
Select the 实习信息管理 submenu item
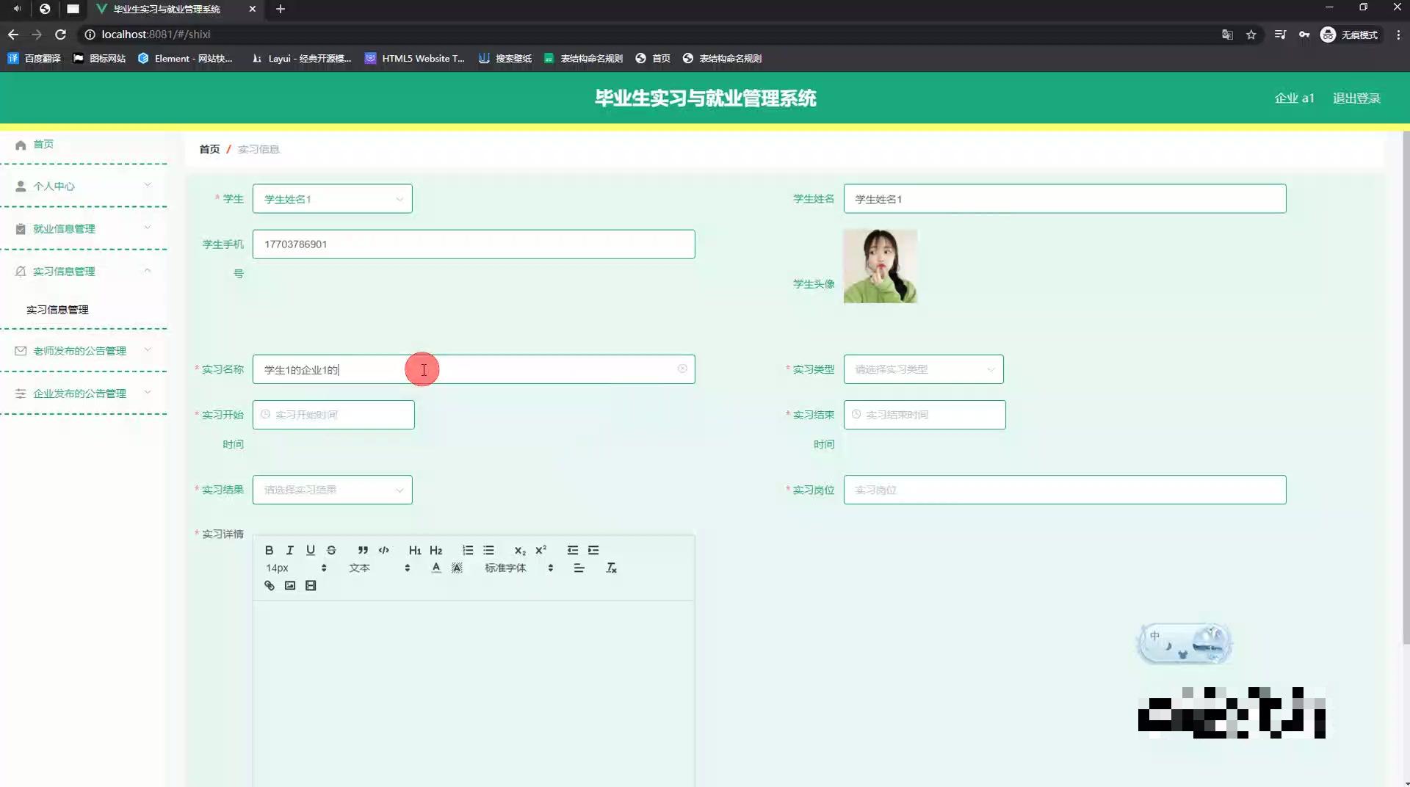[57, 309]
